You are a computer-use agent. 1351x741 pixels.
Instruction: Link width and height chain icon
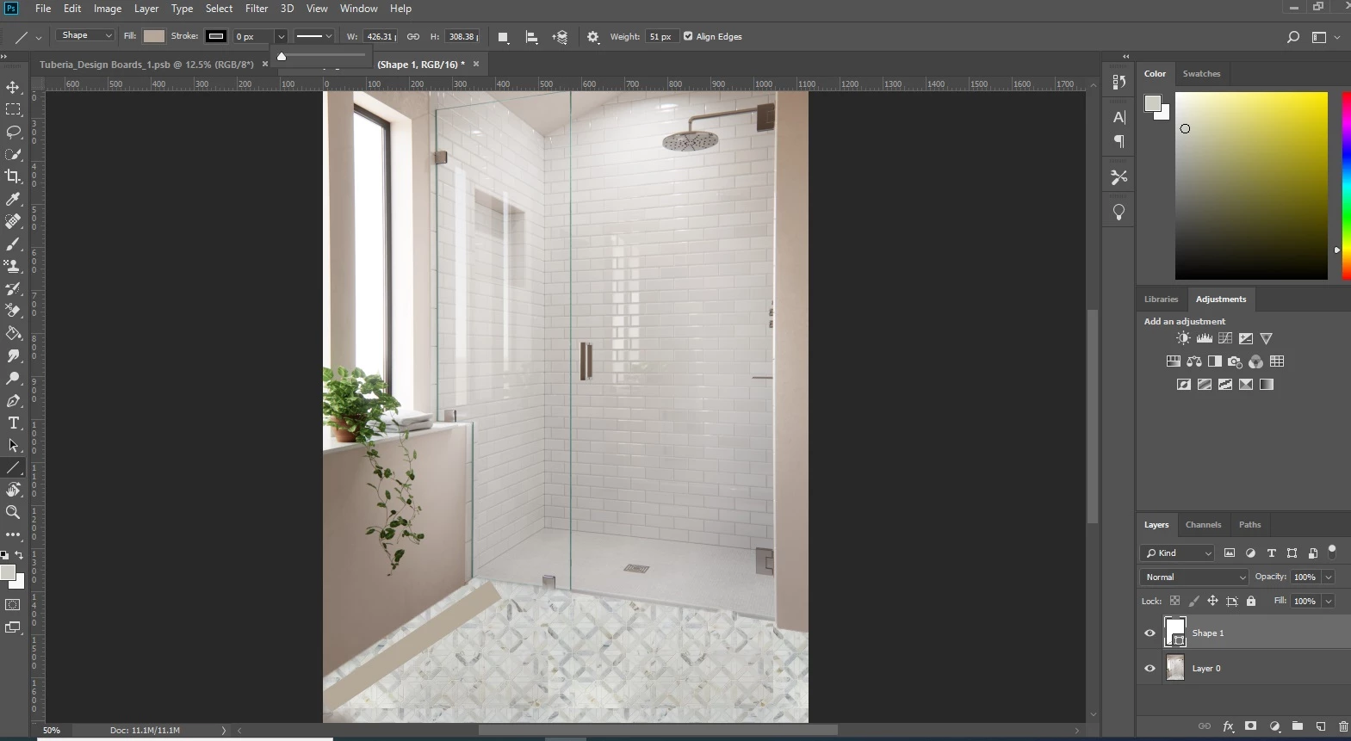[x=413, y=36]
